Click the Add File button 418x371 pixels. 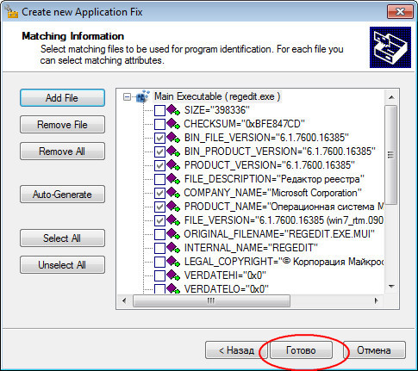[x=62, y=98]
